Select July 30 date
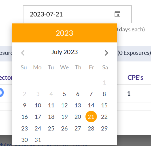Screen dimensions: 151x146 click(x=24, y=140)
